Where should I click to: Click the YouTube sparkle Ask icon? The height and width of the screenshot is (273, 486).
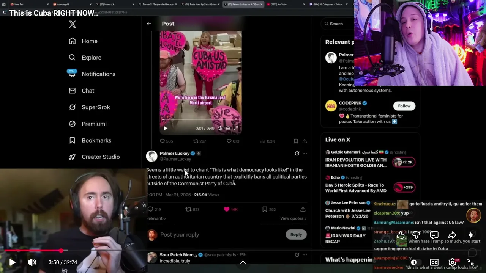coord(471,235)
